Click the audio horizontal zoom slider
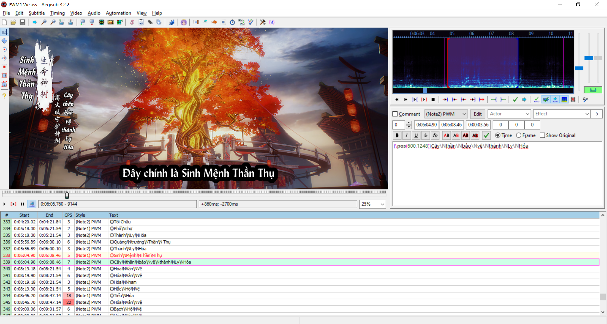The image size is (607, 324). pos(579,68)
